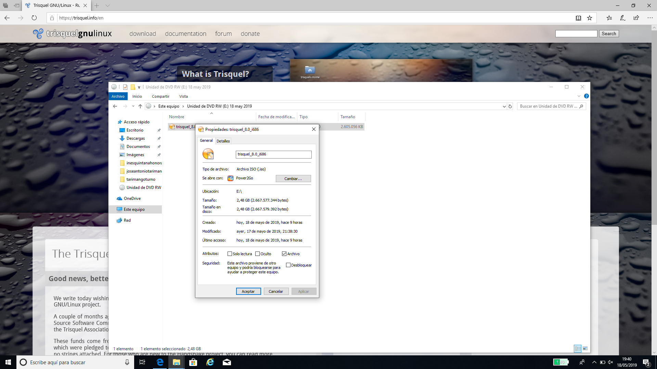Viewport: 657px width, 369px height.
Task: Open Windows Start menu
Action: pos(8,362)
